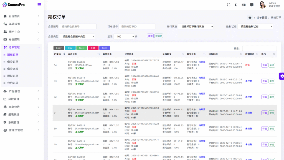Image resolution: width=284 pixels, height=160 pixels.
Task: Select 合约订单 from the sidebar submenu
Action: [x=13, y=83]
